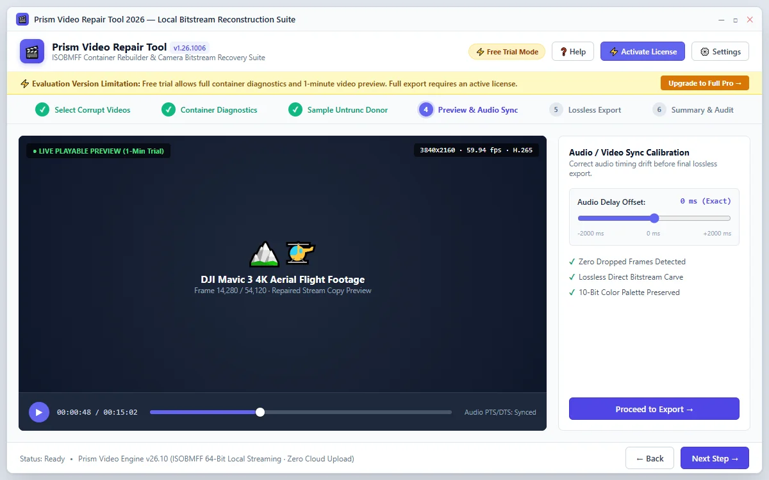Go back with the Back button
The height and width of the screenshot is (480, 769).
pyautogui.click(x=650, y=458)
